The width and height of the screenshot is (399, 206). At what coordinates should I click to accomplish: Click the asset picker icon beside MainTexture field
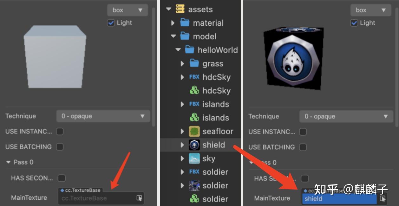pyautogui.click(x=139, y=198)
